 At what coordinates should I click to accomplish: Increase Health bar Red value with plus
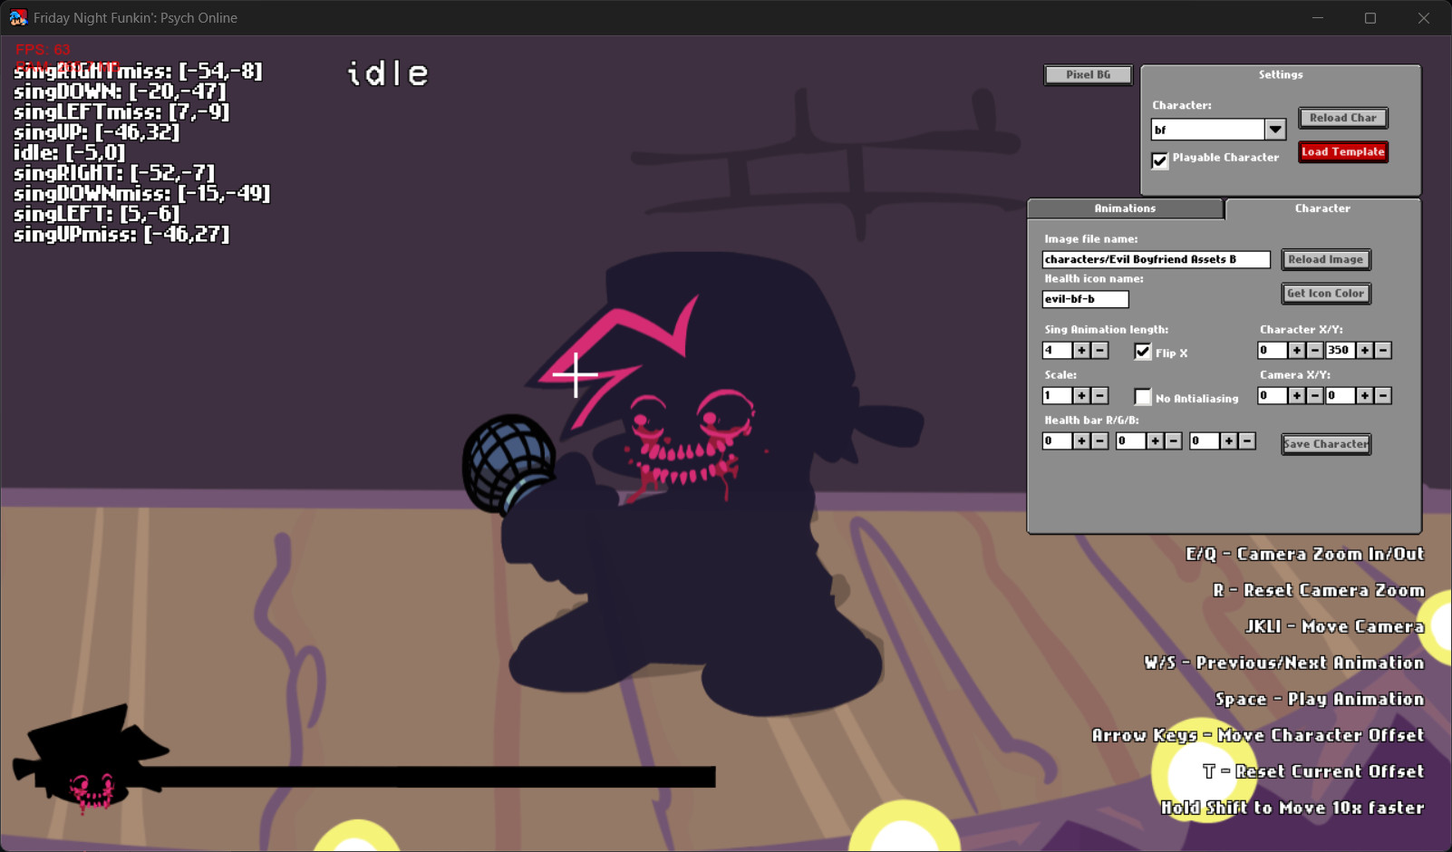[x=1081, y=441]
